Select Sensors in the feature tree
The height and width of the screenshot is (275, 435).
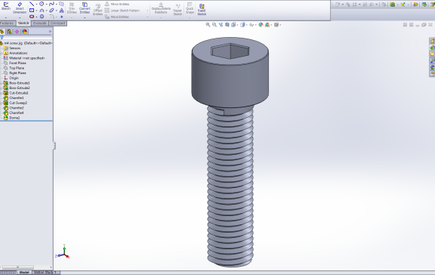(x=14, y=48)
